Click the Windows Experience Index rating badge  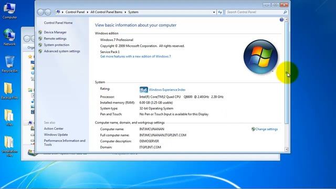coord(143,90)
